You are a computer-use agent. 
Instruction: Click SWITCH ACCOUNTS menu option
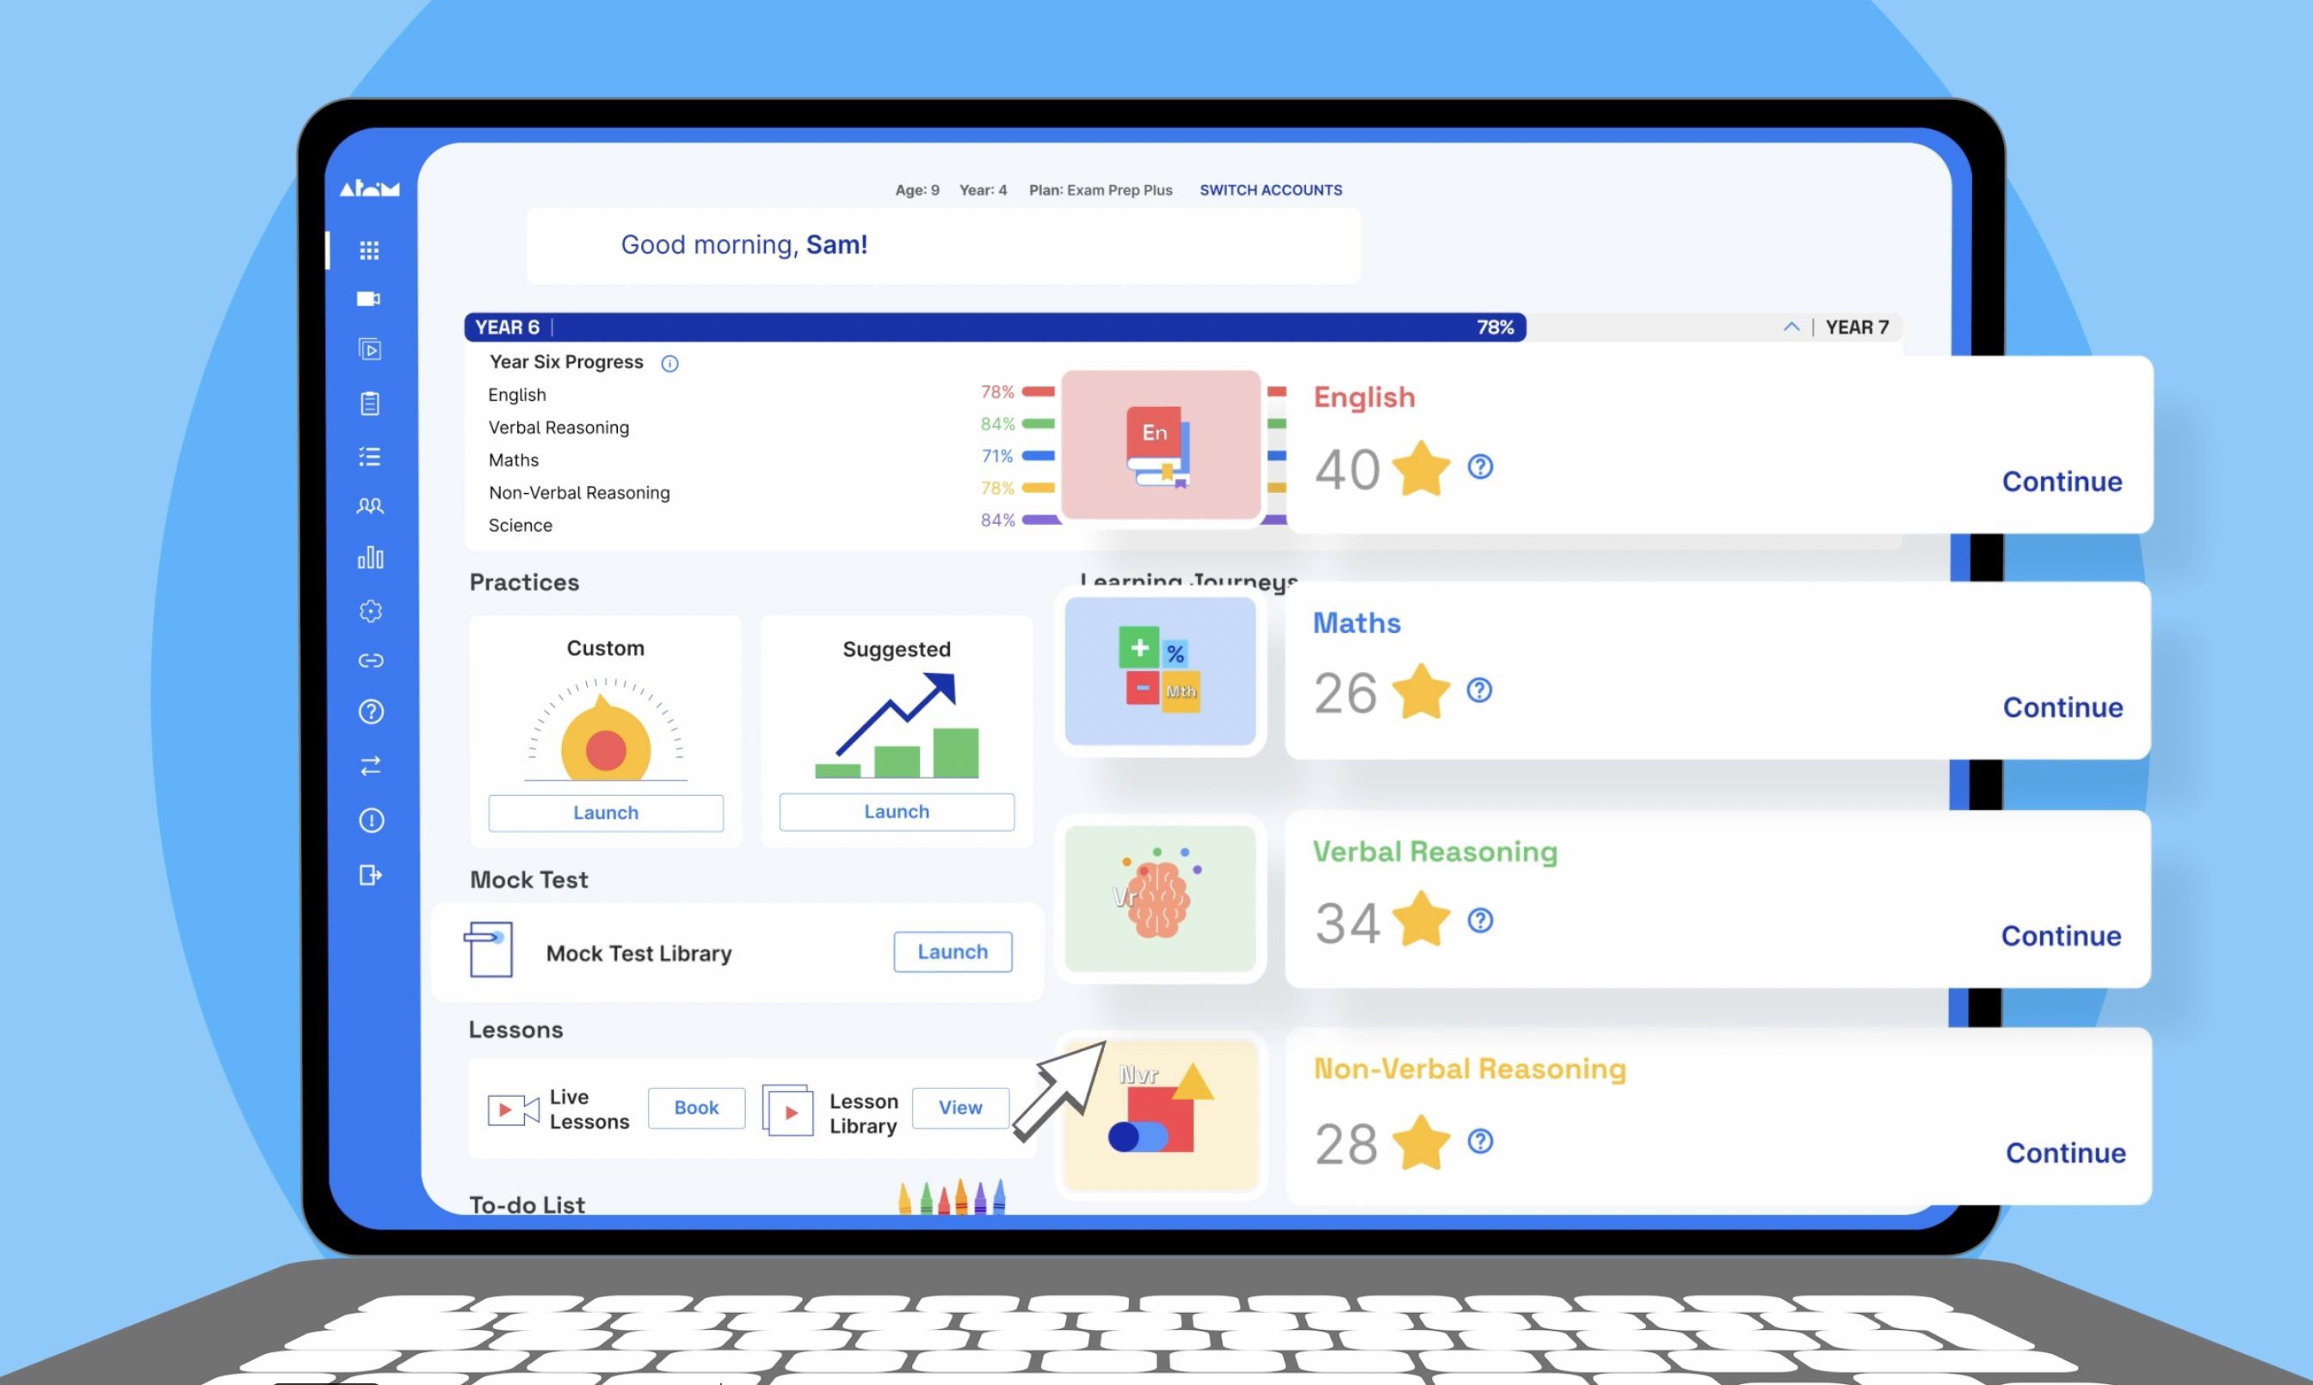pos(1269,188)
